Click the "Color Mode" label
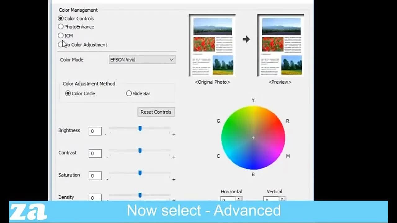Image resolution: width=397 pixels, height=223 pixels. (72, 60)
